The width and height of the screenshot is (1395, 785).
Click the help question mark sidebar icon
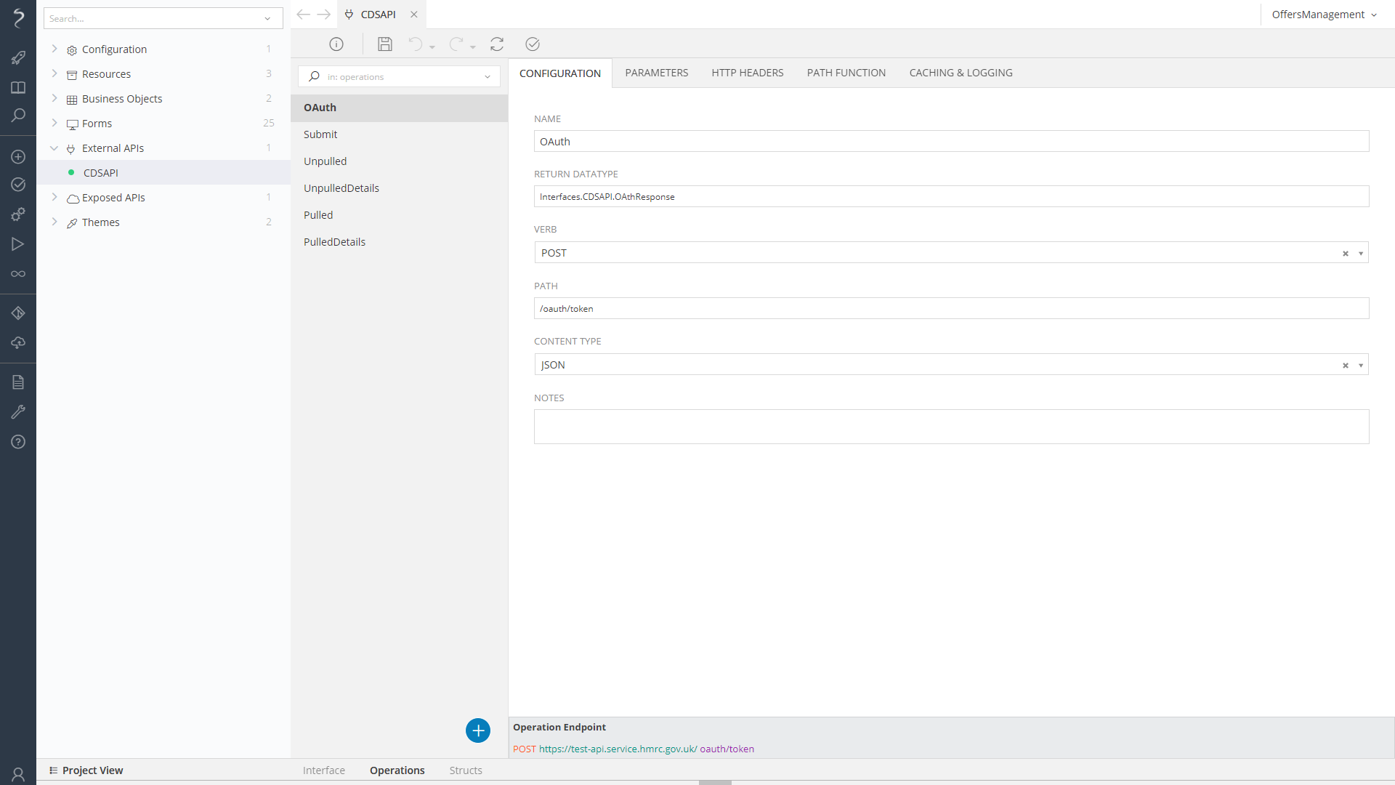click(18, 442)
